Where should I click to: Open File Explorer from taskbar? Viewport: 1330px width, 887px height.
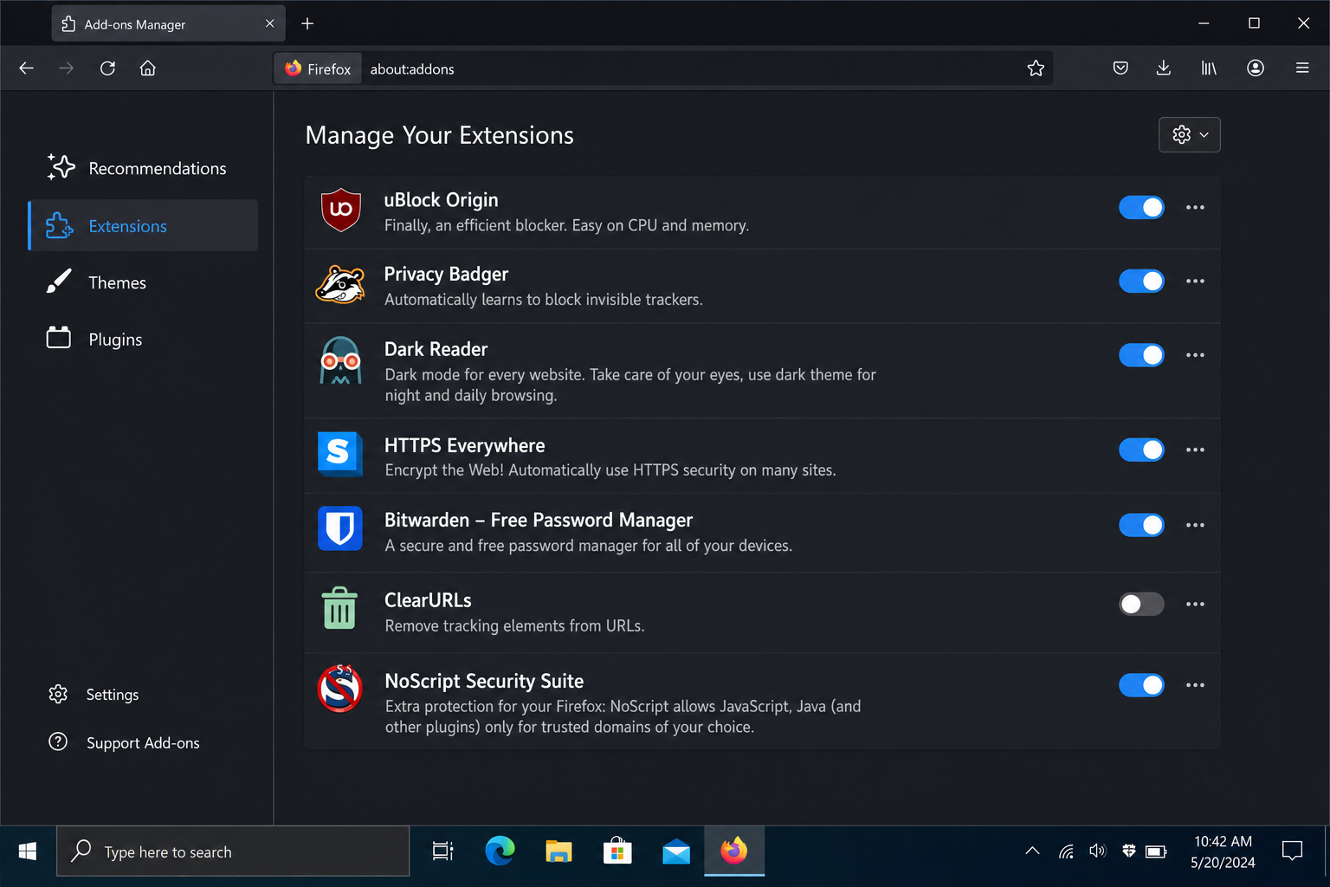[558, 851]
